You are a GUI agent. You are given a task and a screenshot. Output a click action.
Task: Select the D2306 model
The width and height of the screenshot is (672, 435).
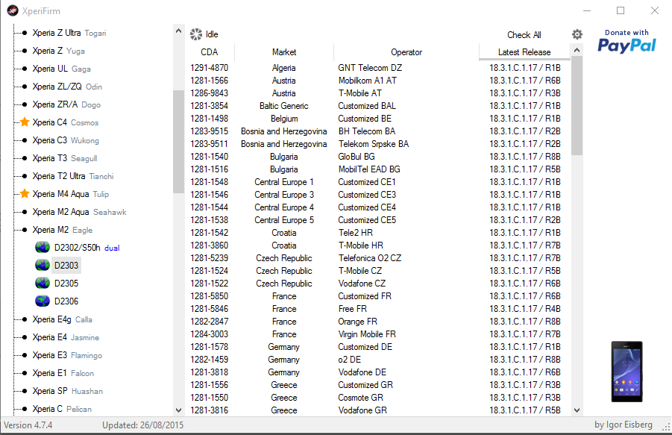pos(66,301)
